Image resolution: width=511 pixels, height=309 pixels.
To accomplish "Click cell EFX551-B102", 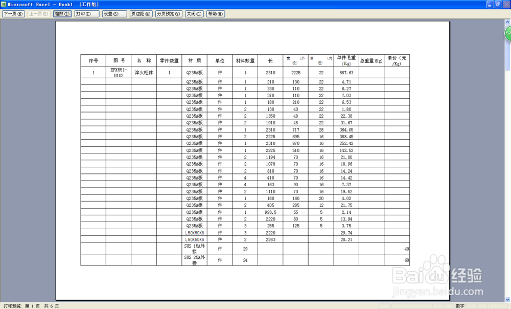I will (x=119, y=73).
